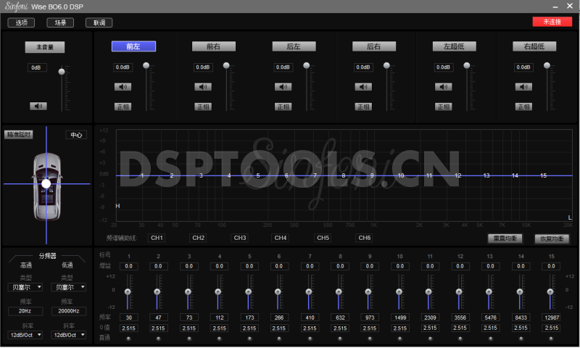Mute the 左超低 channel speaker icon
Image resolution: width=580 pixels, height=348 pixels.
tap(443, 87)
